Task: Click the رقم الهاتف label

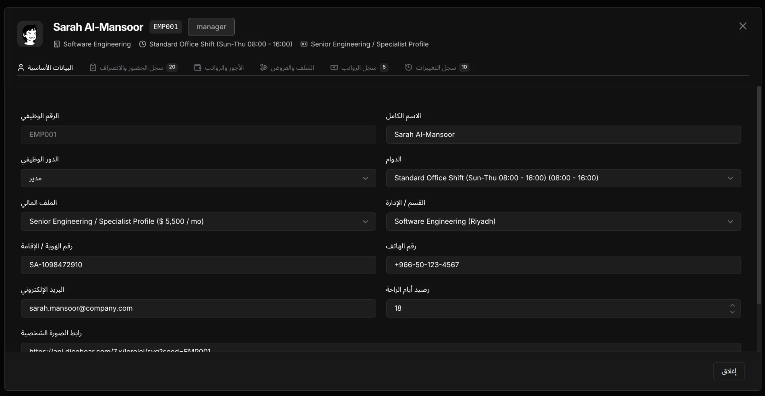Action: tap(401, 246)
